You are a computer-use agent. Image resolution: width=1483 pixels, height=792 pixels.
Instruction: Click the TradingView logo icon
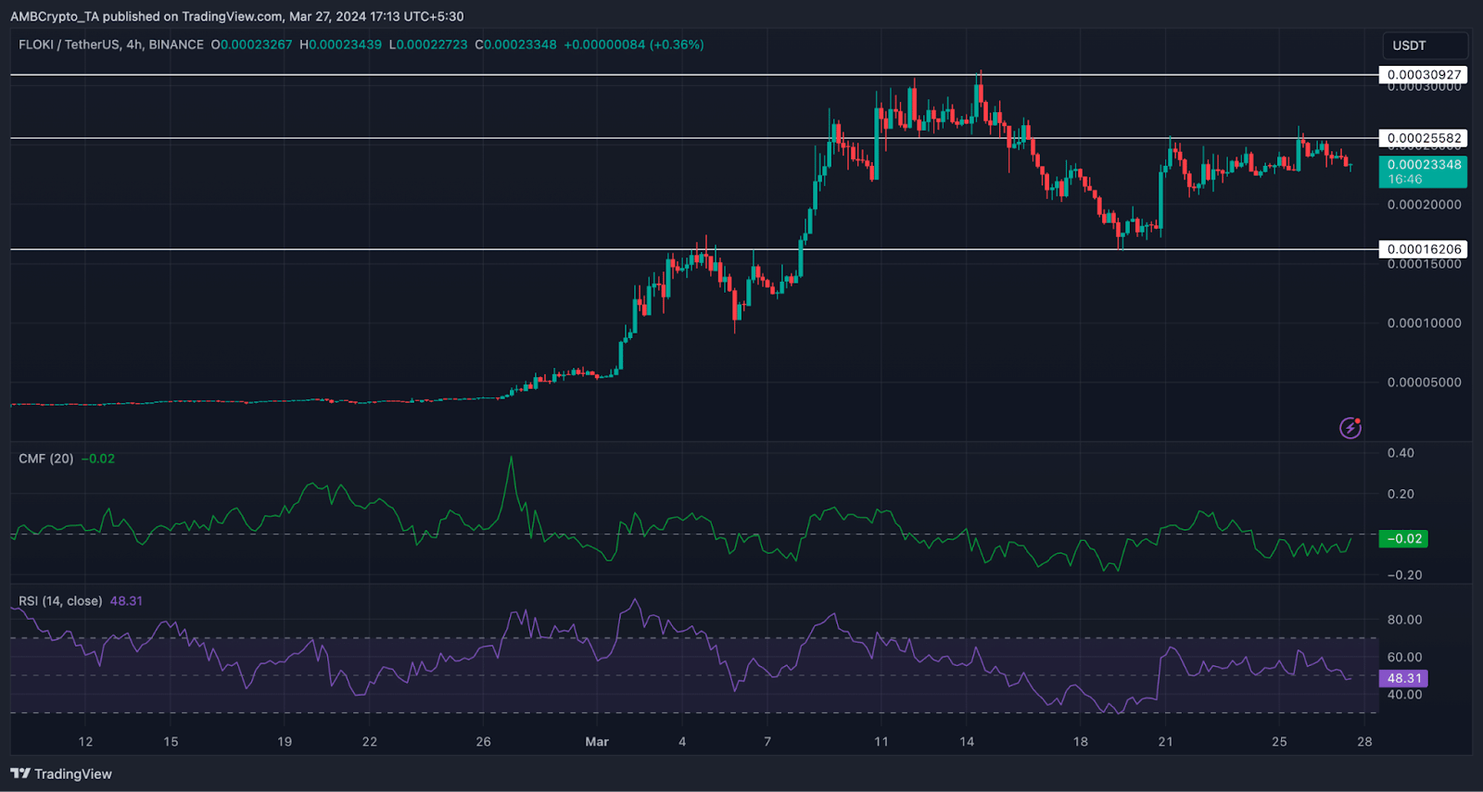coord(20,773)
